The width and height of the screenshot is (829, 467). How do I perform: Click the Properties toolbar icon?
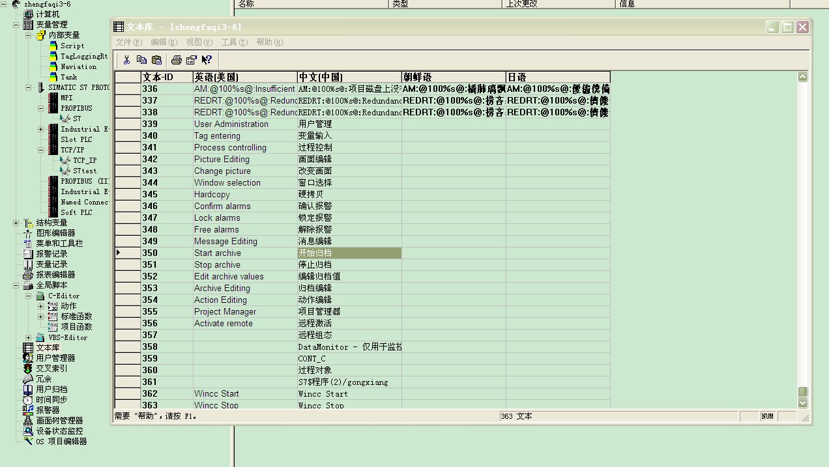coord(192,60)
